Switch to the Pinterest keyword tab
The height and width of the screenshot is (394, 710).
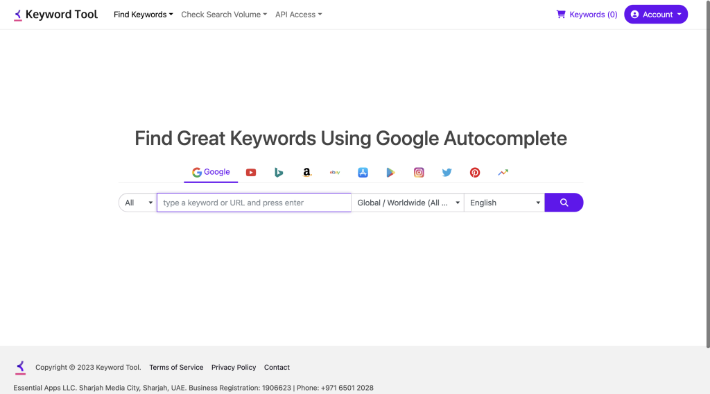coord(475,173)
